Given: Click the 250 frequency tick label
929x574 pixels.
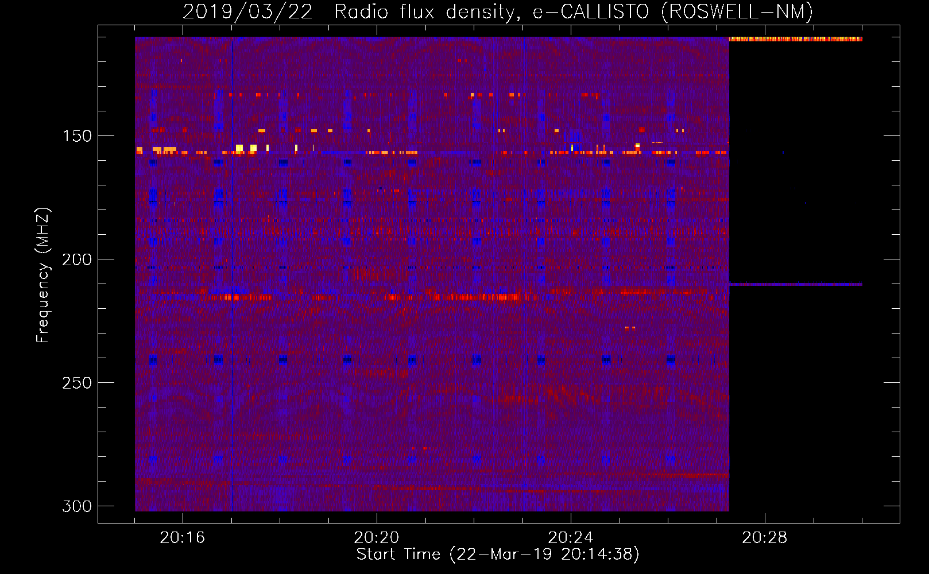Looking at the screenshot, I should coord(77,383).
